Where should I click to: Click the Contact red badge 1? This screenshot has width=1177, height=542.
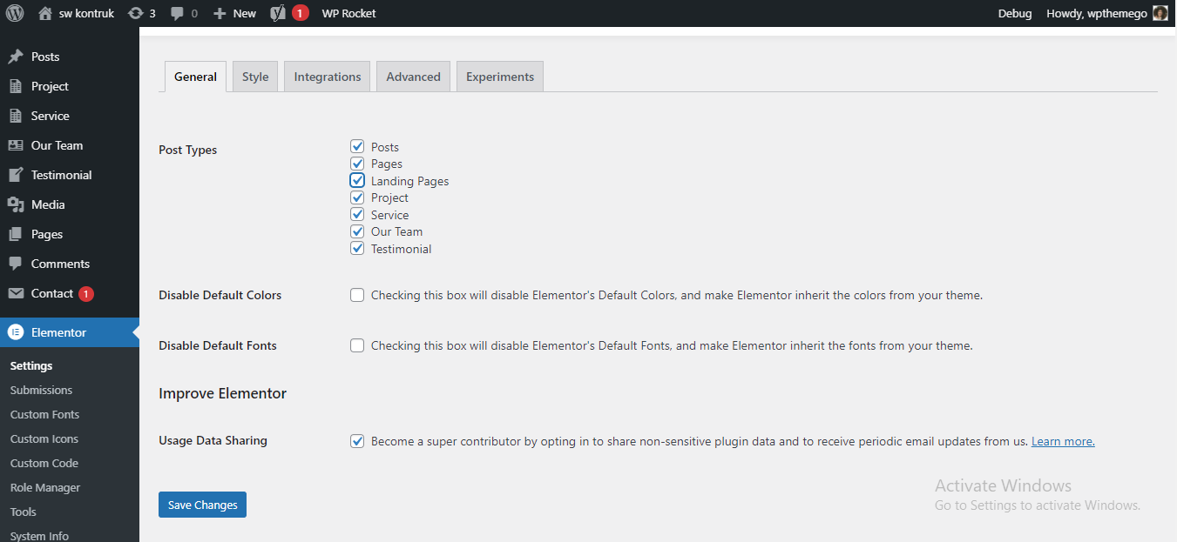tap(86, 294)
